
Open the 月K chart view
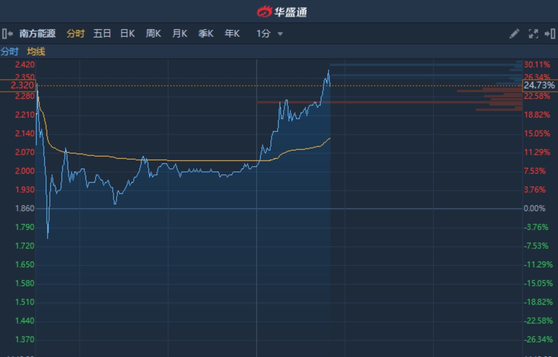179,33
